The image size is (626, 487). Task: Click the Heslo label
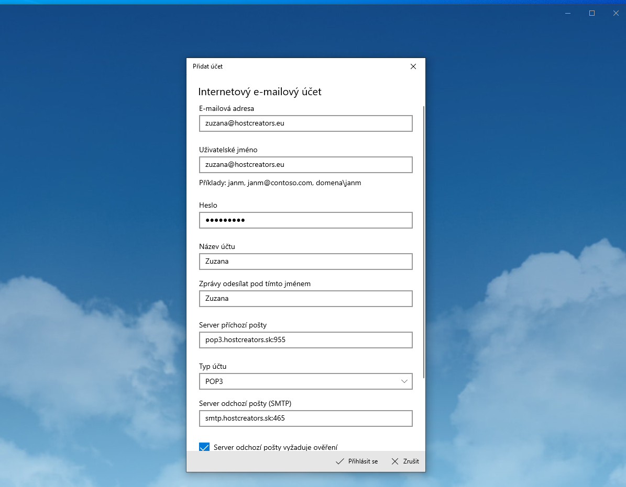tap(208, 205)
